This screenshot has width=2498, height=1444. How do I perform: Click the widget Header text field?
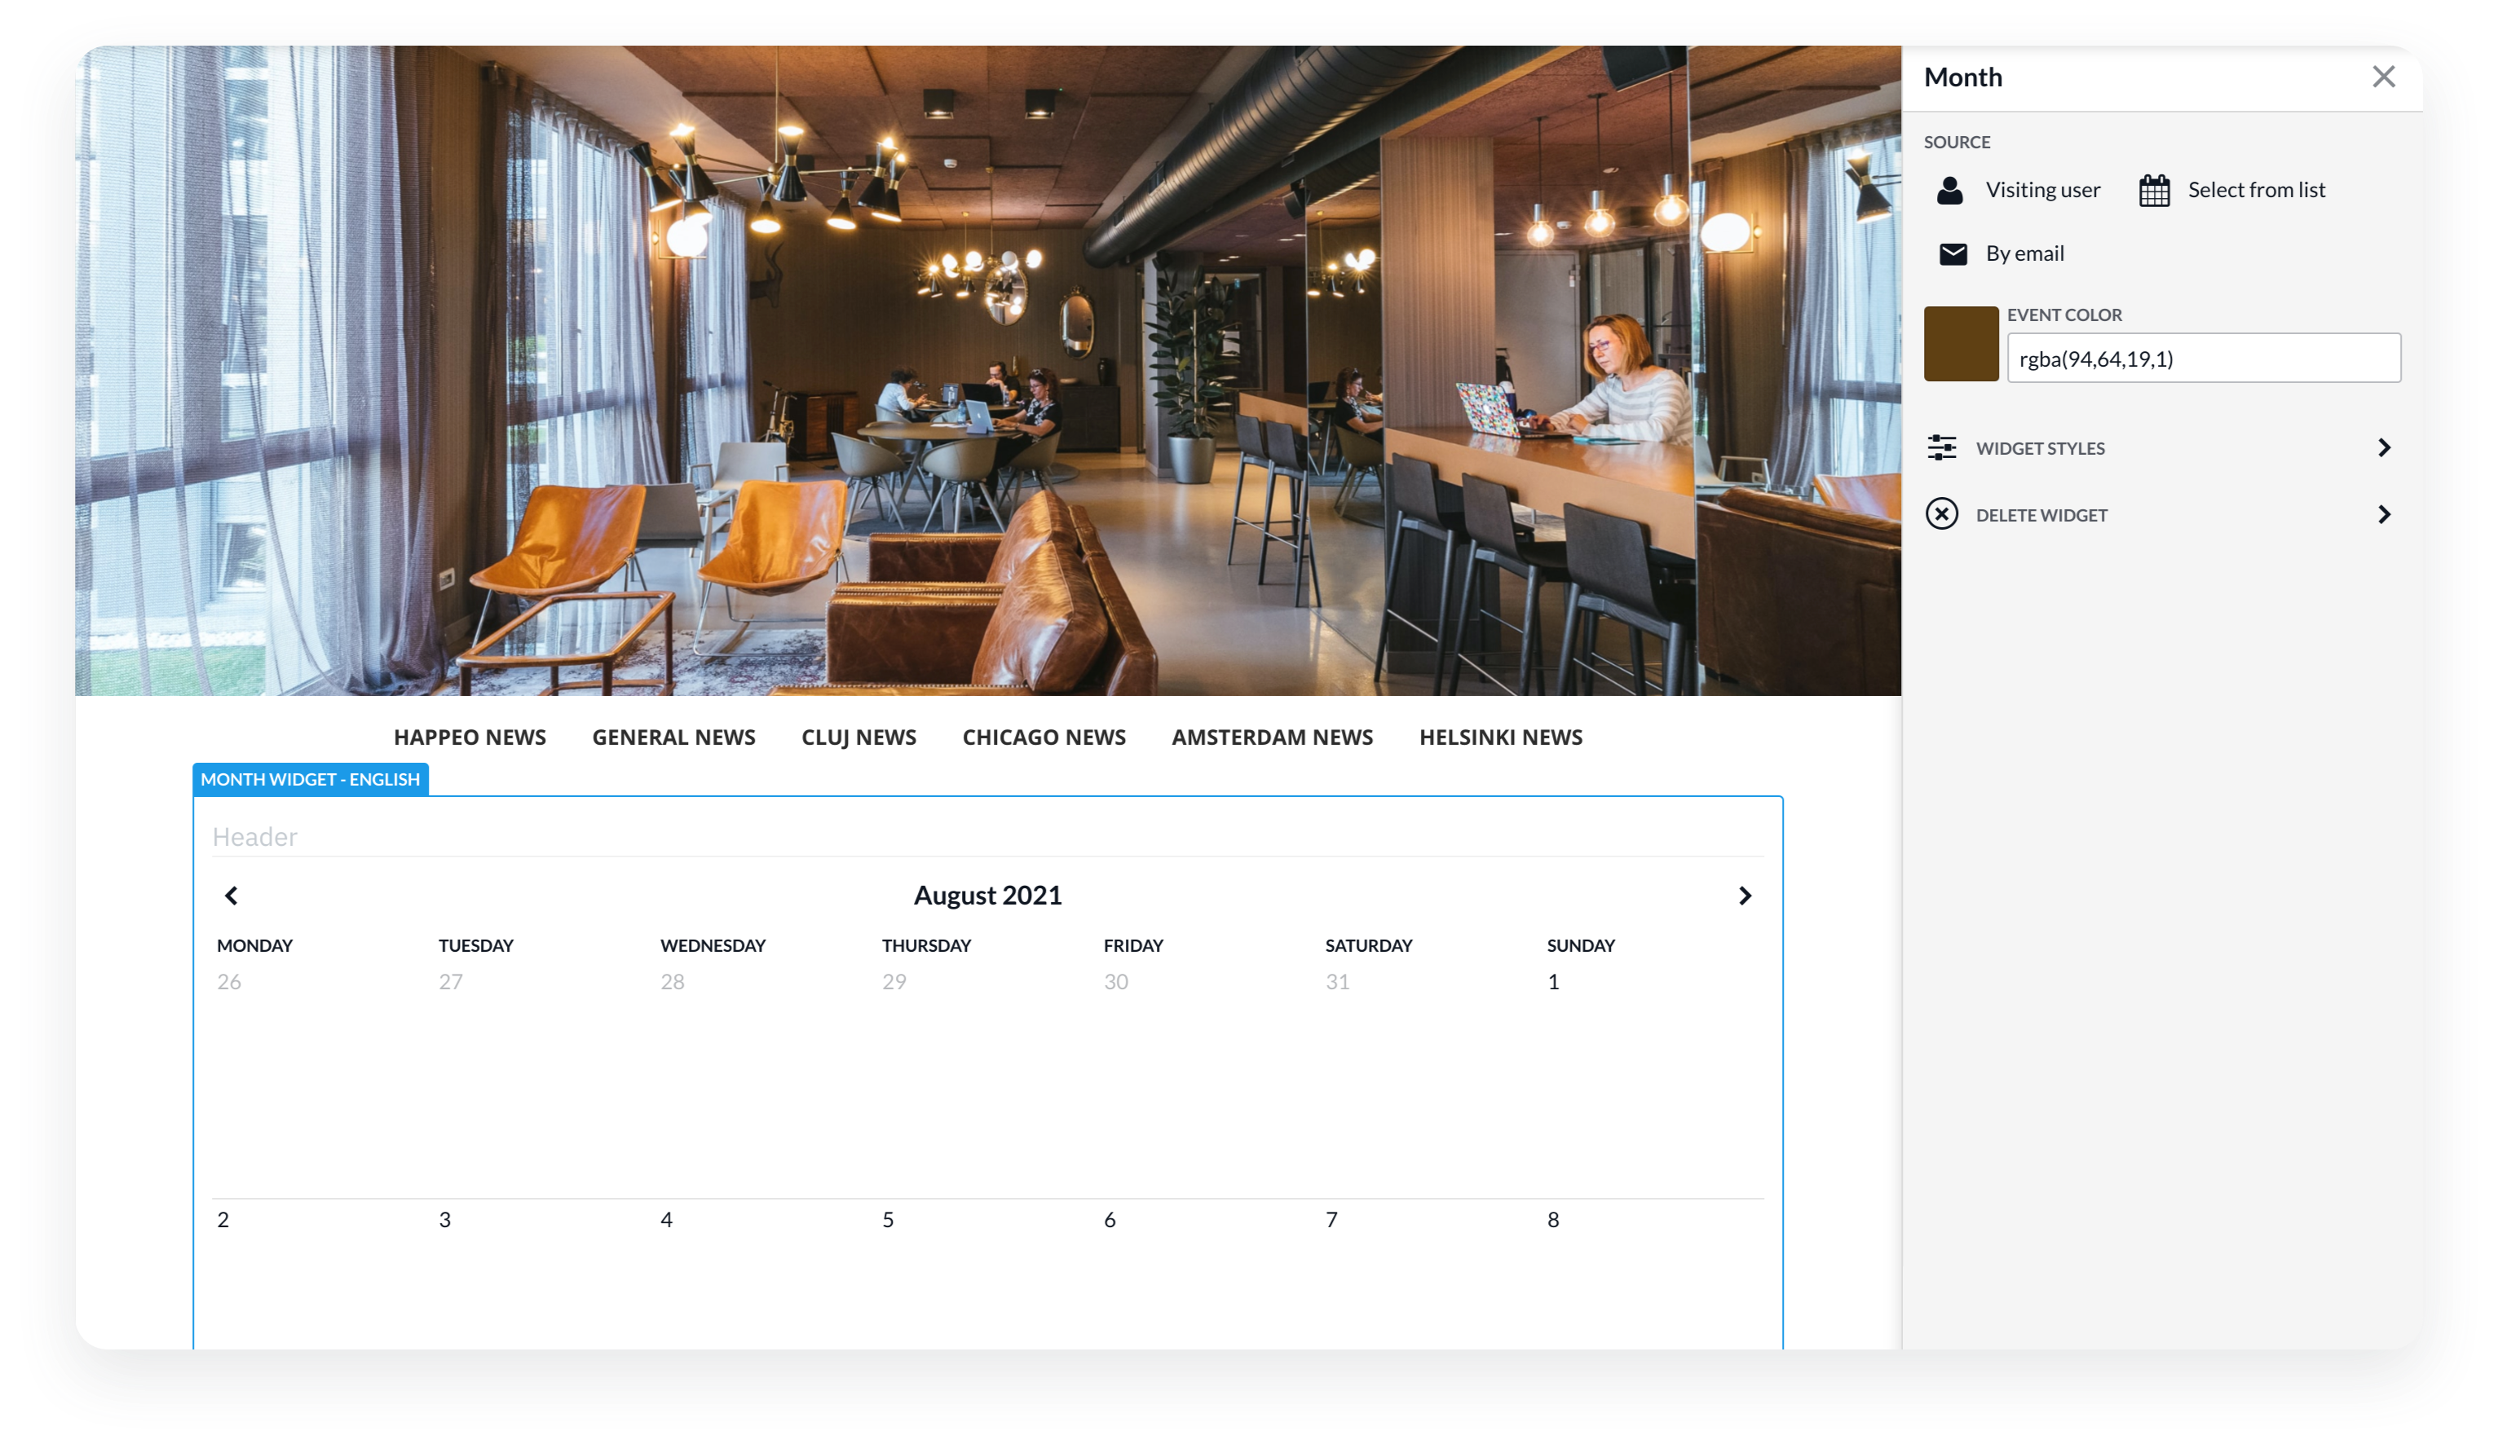[x=986, y=838]
